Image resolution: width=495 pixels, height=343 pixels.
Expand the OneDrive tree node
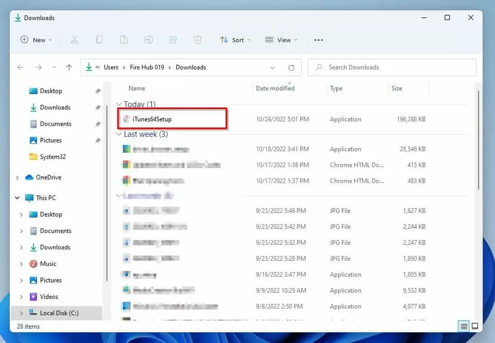17,177
